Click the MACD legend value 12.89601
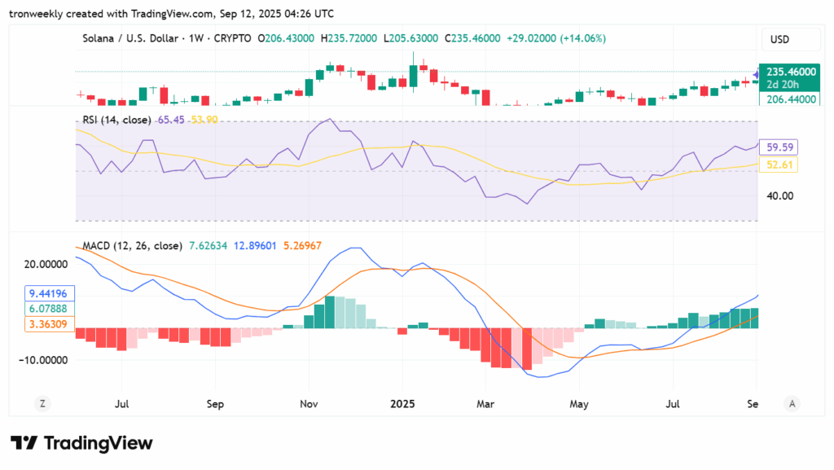Viewport: 834px width, 470px height. tap(255, 246)
